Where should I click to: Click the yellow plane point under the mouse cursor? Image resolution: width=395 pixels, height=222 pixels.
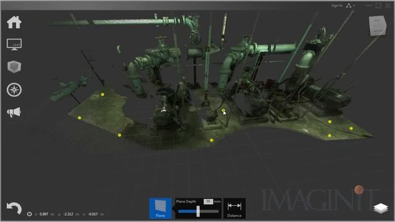[x=223, y=110]
